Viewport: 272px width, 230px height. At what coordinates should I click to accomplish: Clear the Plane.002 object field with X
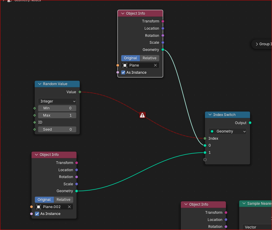69,207
